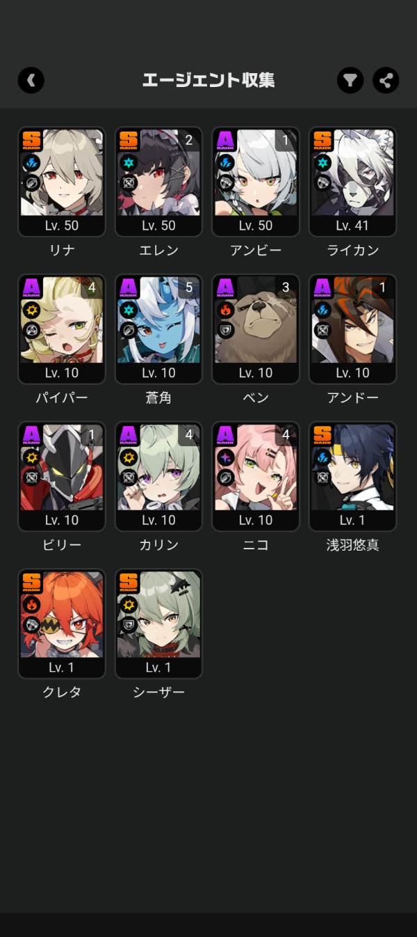Open the クレタ agent card

click(x=62, y=624)
